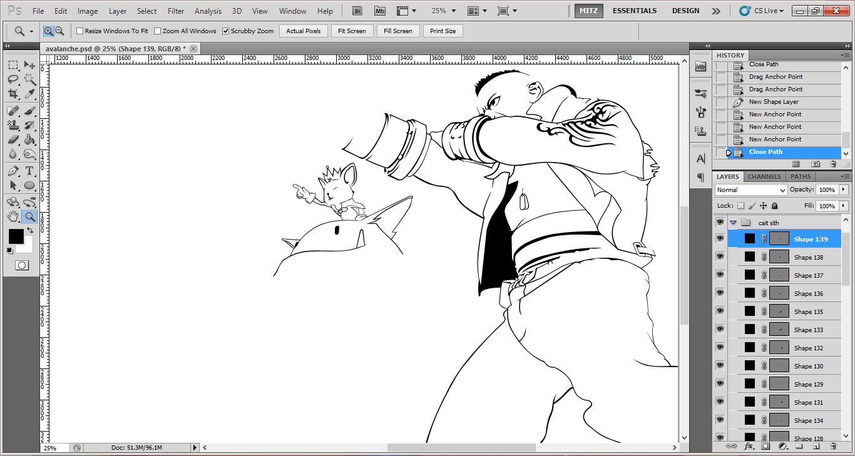Image resolution: width=855 pixels, height=456 pixels.
Task: Select the Move tool
Action: click(29, 65)
